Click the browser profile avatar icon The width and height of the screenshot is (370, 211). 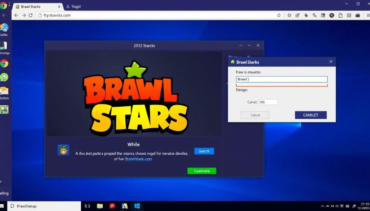tap(332, 16)
